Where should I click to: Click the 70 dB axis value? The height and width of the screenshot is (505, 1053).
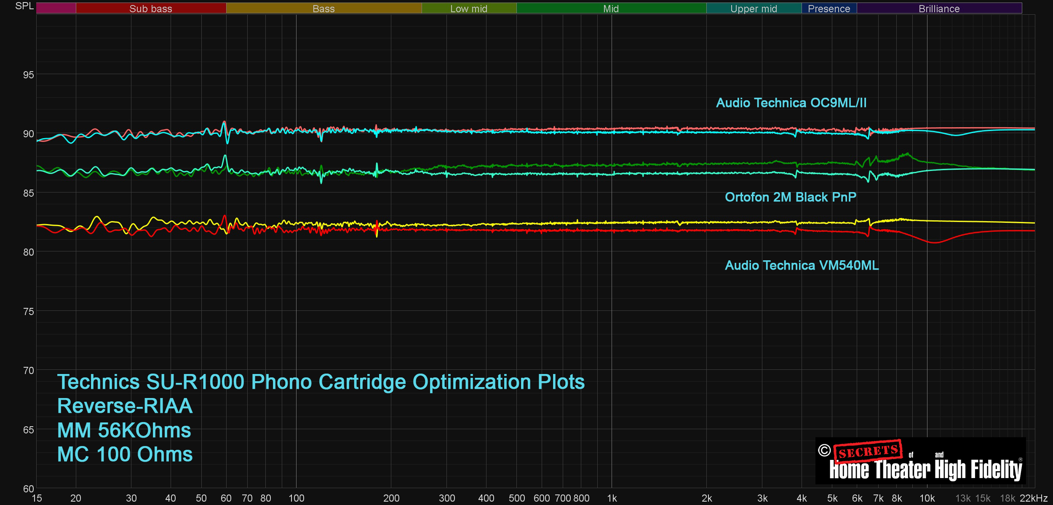pos(28,371)
